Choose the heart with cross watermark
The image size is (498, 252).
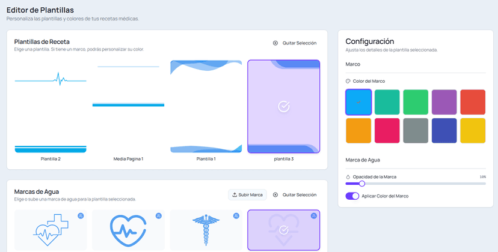pyautogui.click(x=51, y=230)
